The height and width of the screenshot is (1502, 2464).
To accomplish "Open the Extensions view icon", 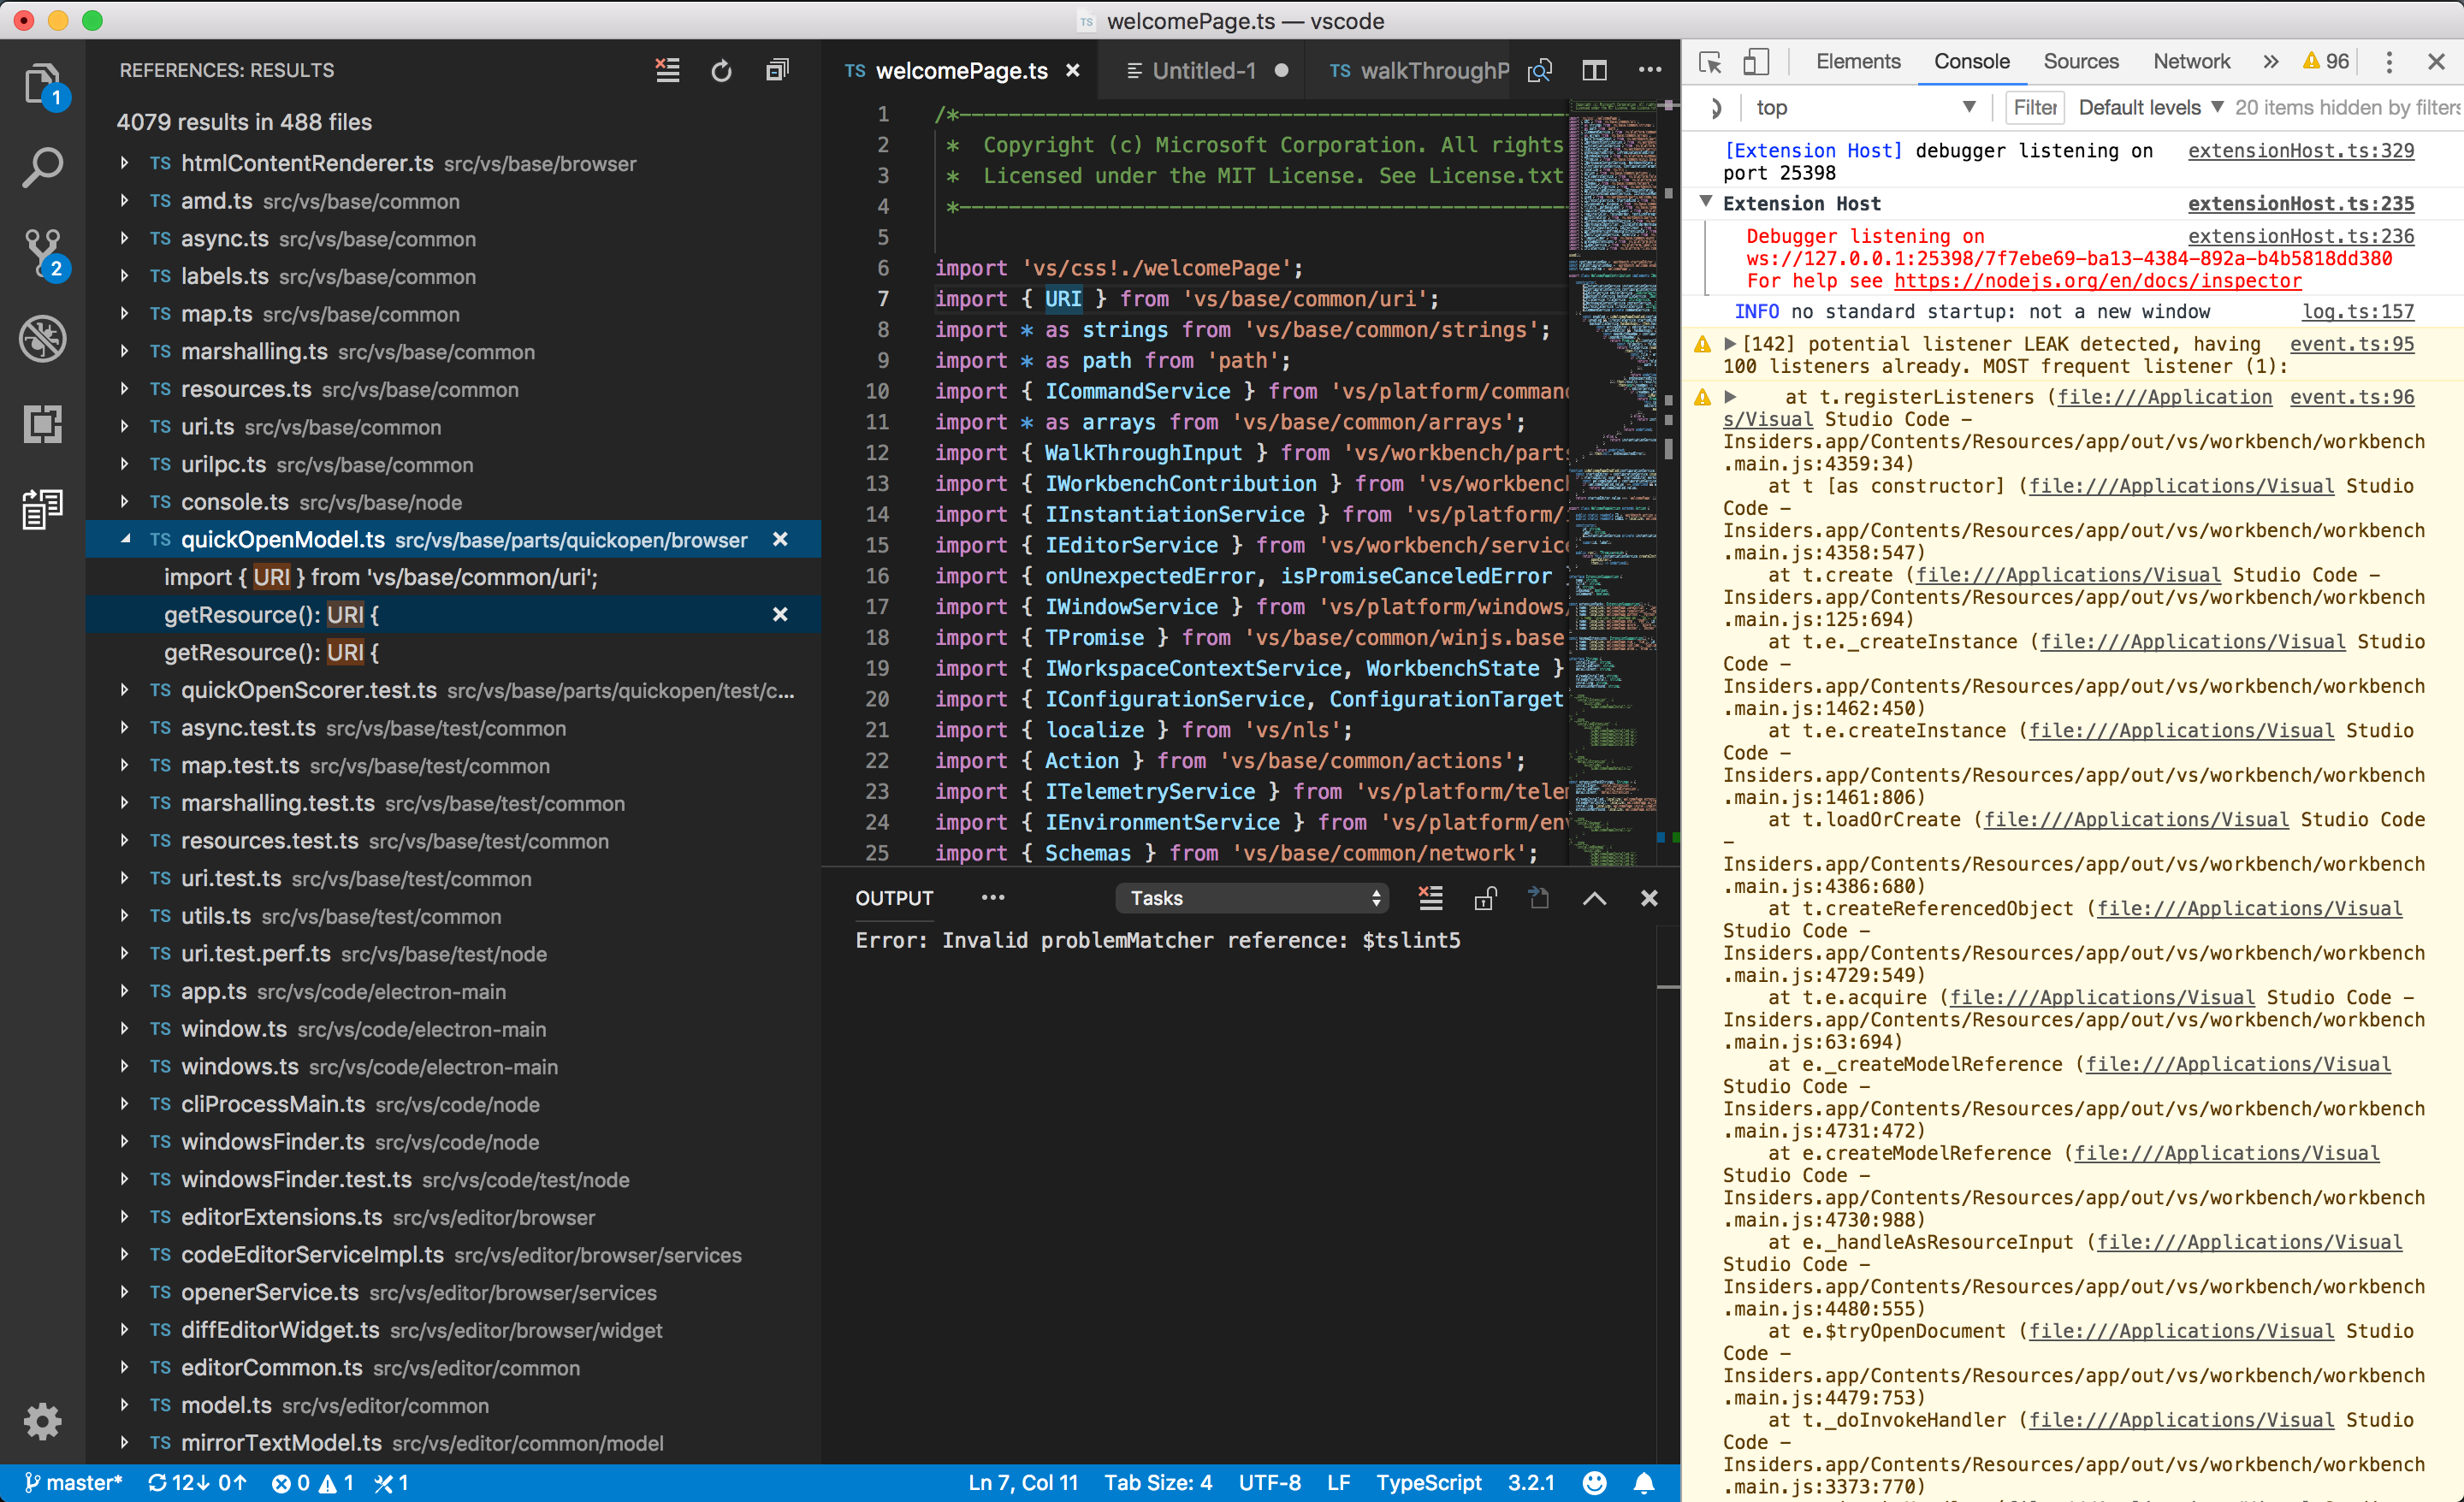I will point(43,424).
